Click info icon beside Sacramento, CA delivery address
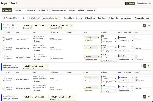The image size is (153, 102). 46,57
